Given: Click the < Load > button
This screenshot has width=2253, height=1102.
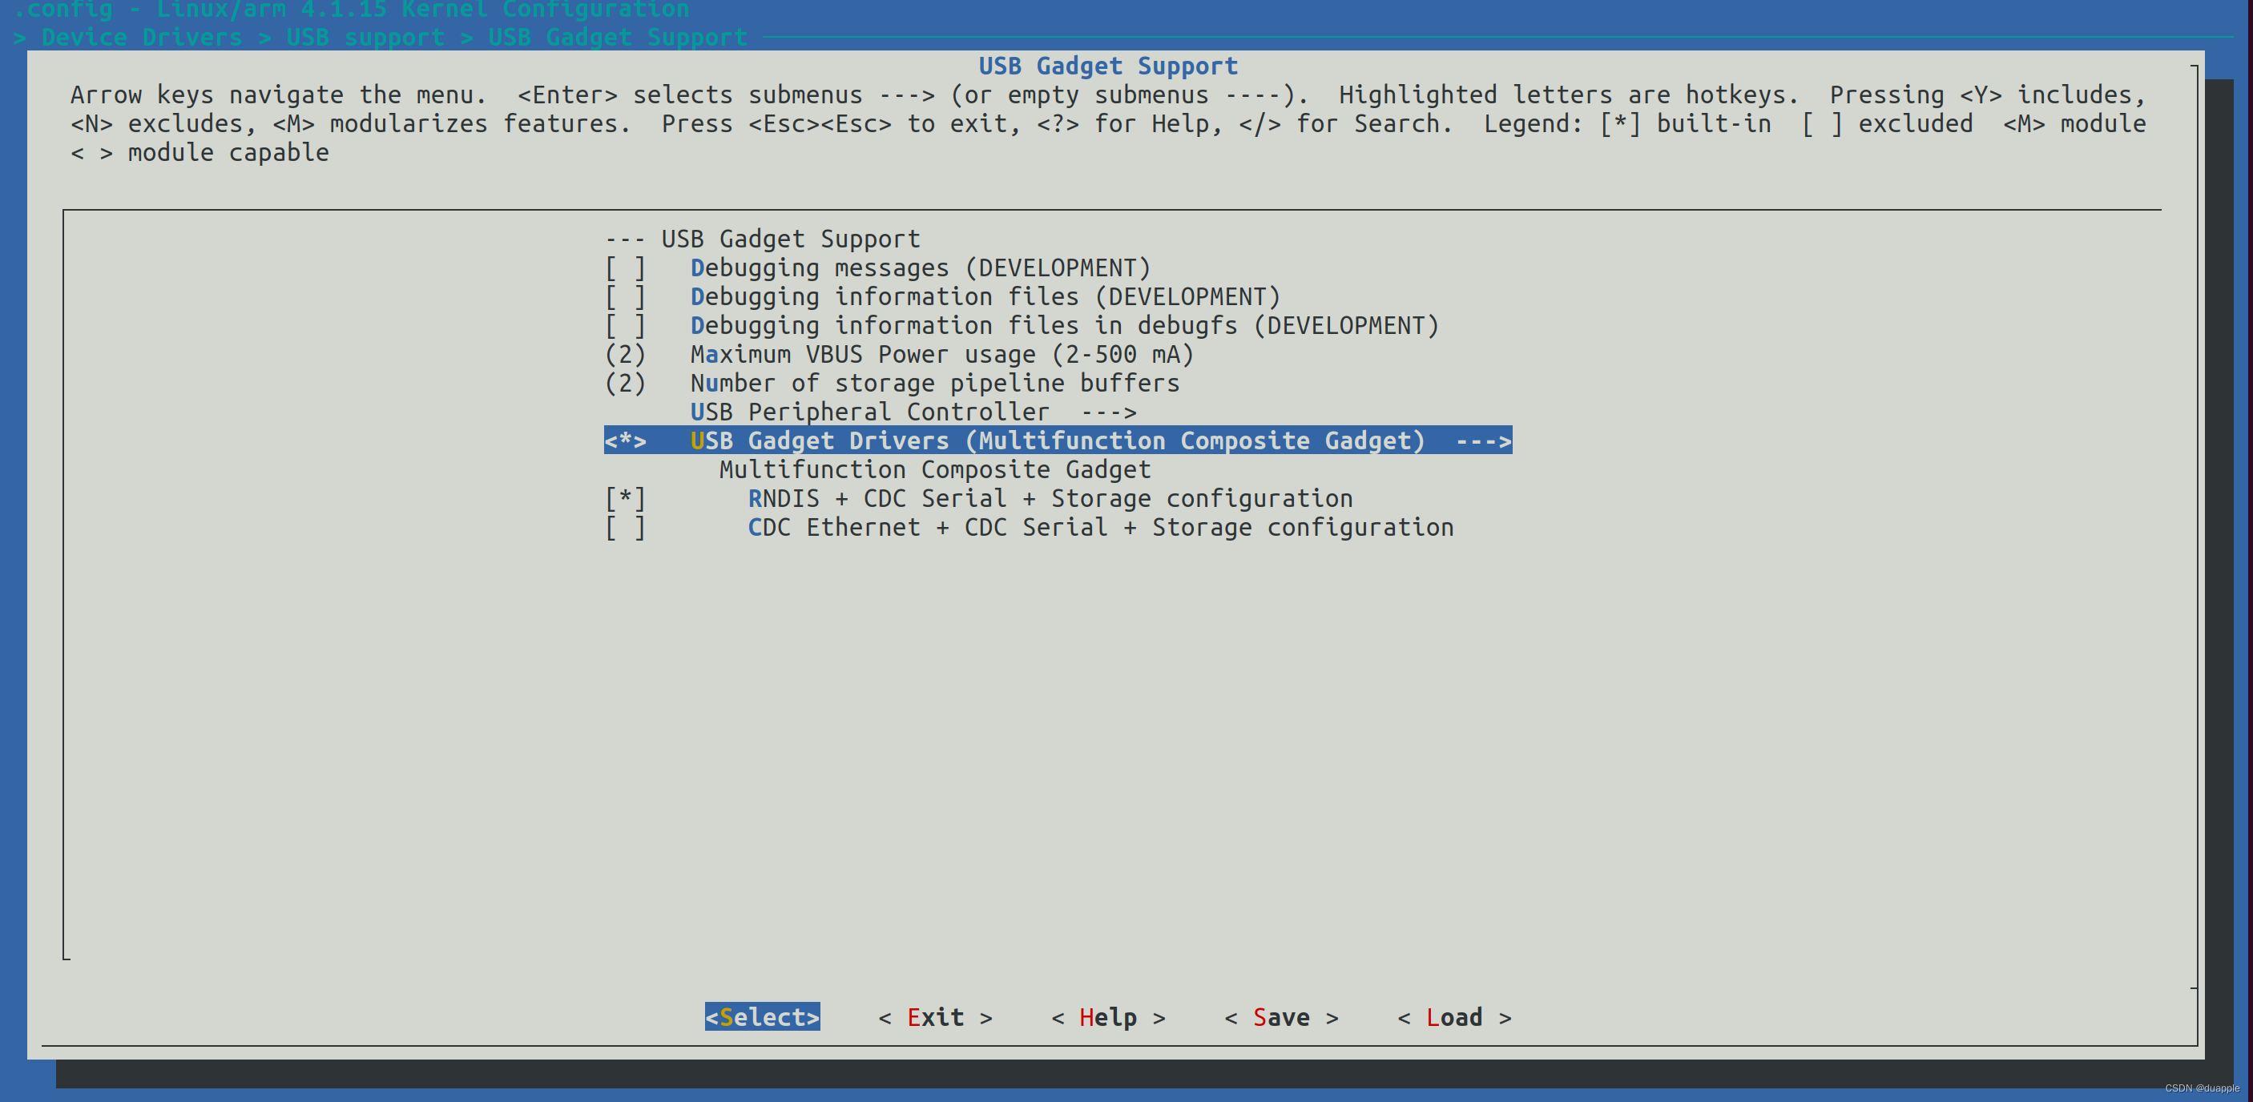Looking at the screenshot, I should click(1454, 1017).
